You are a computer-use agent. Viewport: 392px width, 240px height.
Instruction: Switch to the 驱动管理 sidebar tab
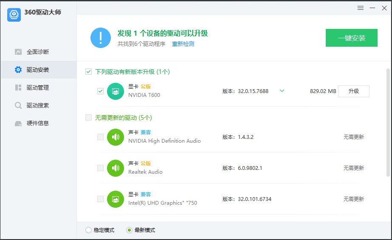click(38, 88)
